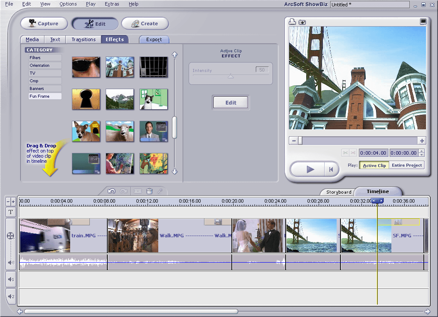
Task: Select the text track T icon
Action: point(11,212)
